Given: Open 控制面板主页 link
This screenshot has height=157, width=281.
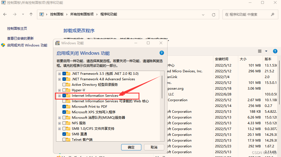Looking at the screenshot, I should point(17,28).
